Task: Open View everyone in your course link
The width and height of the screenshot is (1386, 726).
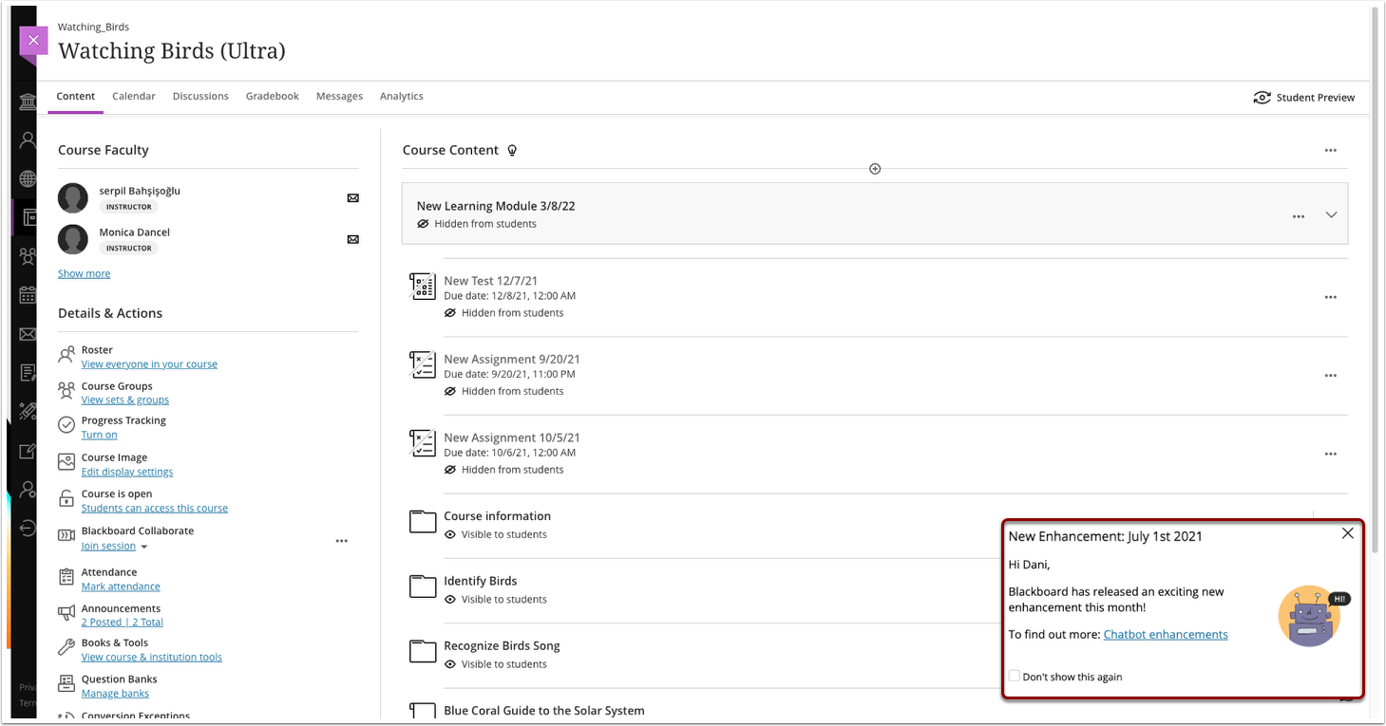Action: pos(149,364)
